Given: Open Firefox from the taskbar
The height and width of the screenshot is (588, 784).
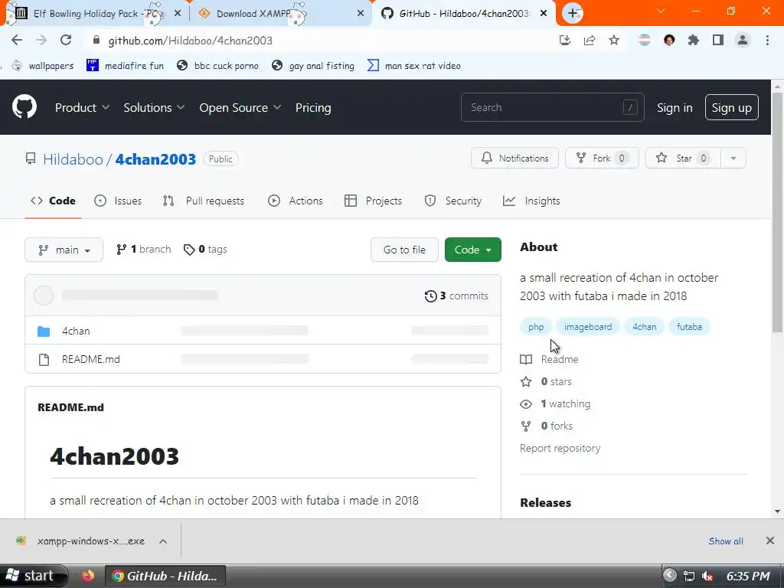Looking at the screenshot, I should pos(88,576).
